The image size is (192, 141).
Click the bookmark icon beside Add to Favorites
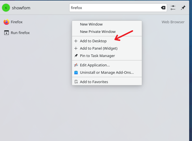[x=76, y=82]
